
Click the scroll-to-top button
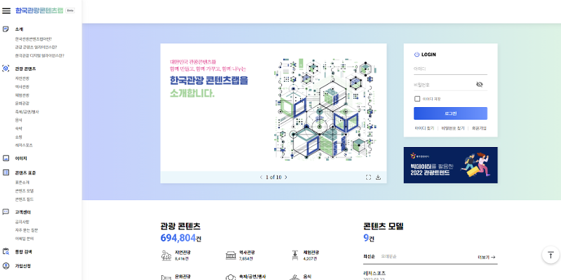point(551,255)
